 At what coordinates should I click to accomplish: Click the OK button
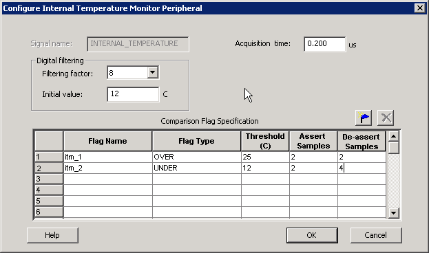(x=312, y=235)
